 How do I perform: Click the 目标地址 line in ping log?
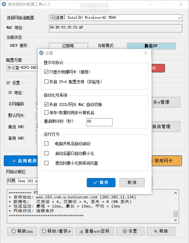click(72, 197)
